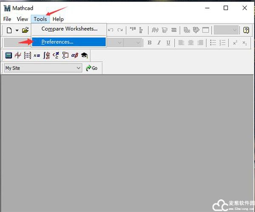Toggle Bold formatting
This screenshot has width=255, height=212.
pyautogui.click(x=150, y=43)
